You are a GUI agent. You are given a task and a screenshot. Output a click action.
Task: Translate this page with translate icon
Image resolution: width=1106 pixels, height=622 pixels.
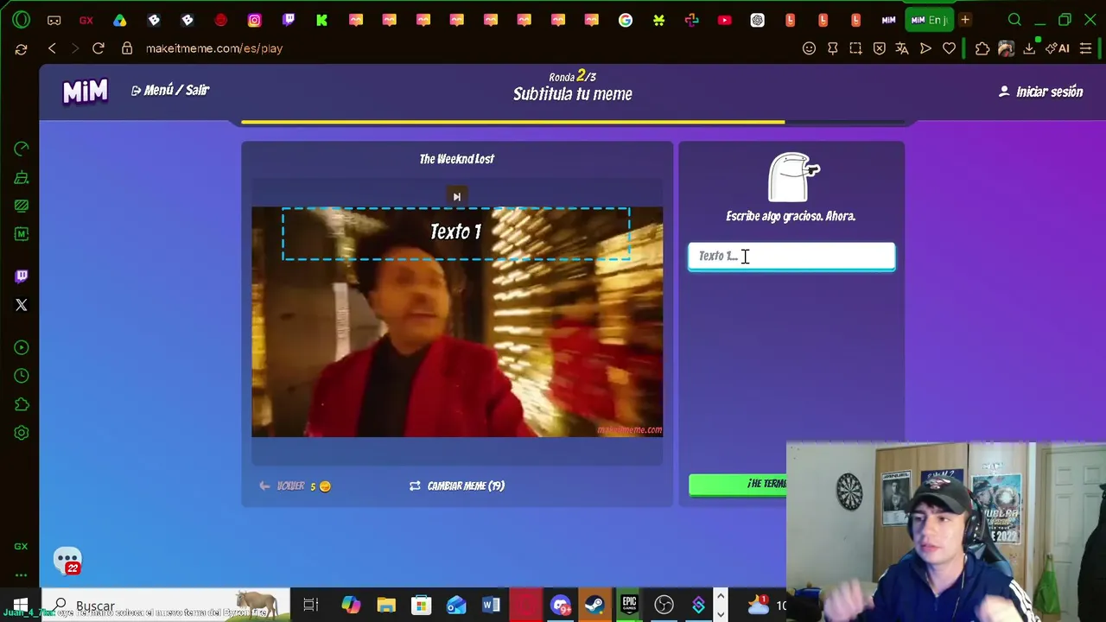tap(902, 48)
